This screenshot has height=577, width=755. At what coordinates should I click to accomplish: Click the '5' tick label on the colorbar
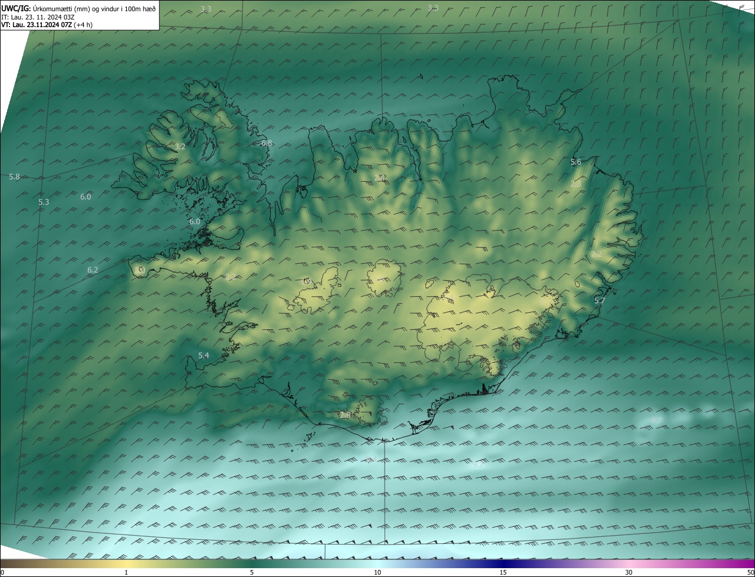(252, 572)
